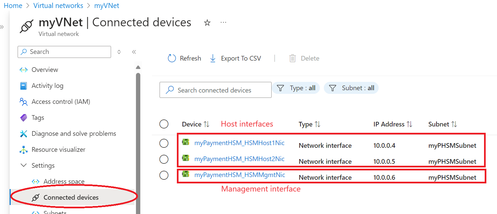497x214 pixels.
Task: Open Activity log from sidebar
Action: click(47, 86)
